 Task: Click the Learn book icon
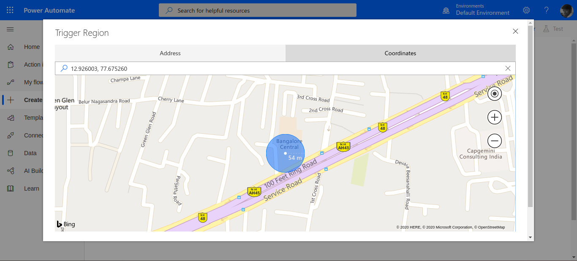tap(11, 188)
